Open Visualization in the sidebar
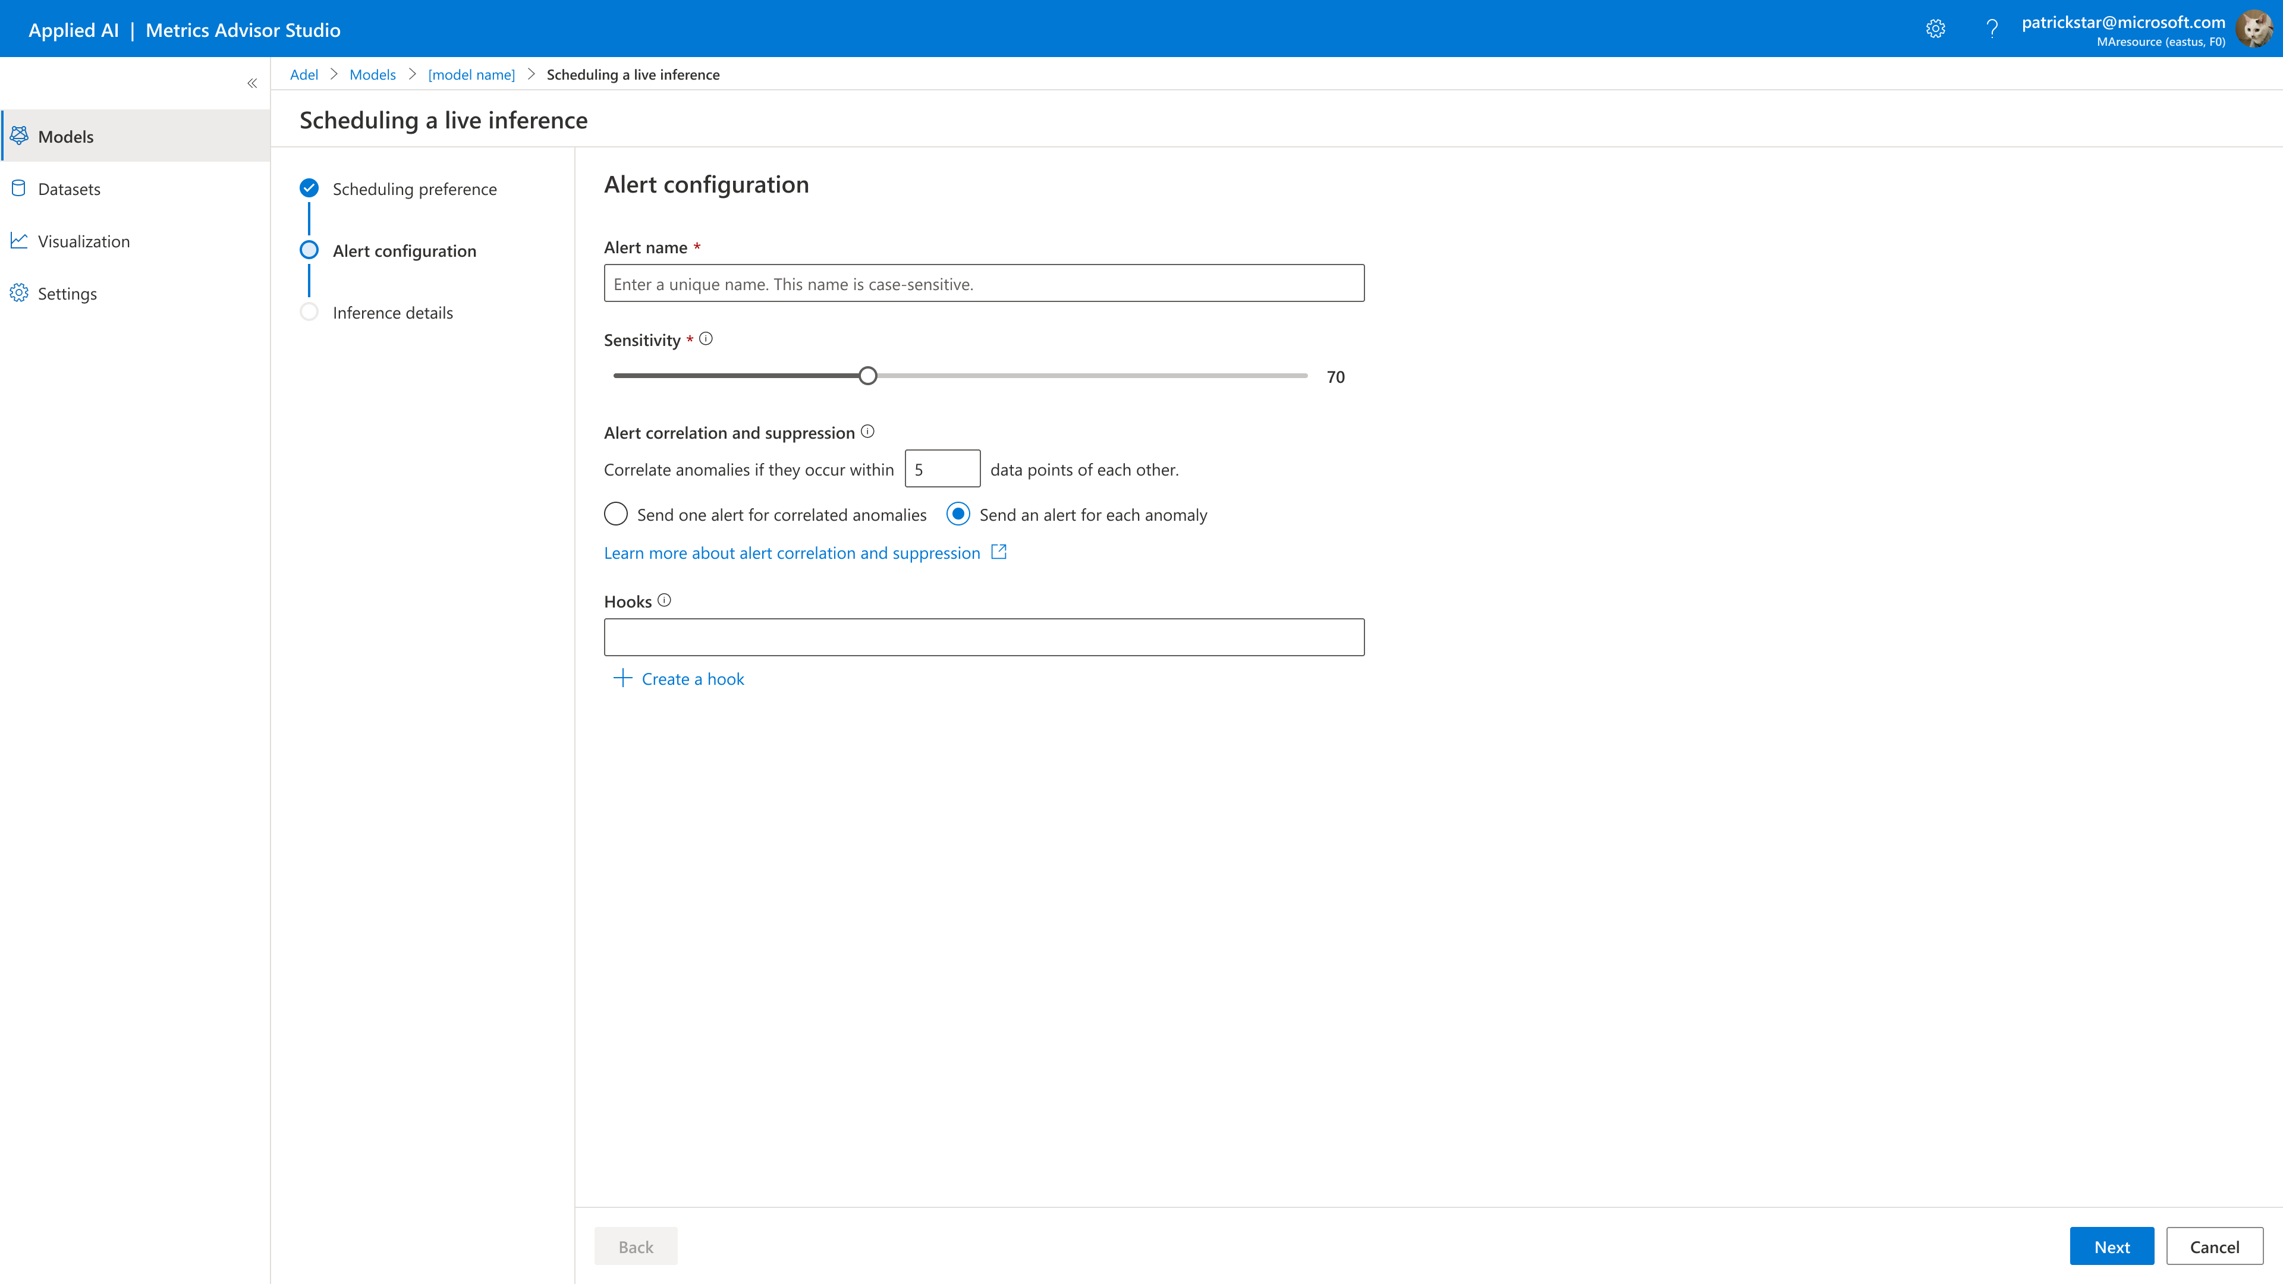This screenshot has height=1284, width=2283. coord(83,241)
